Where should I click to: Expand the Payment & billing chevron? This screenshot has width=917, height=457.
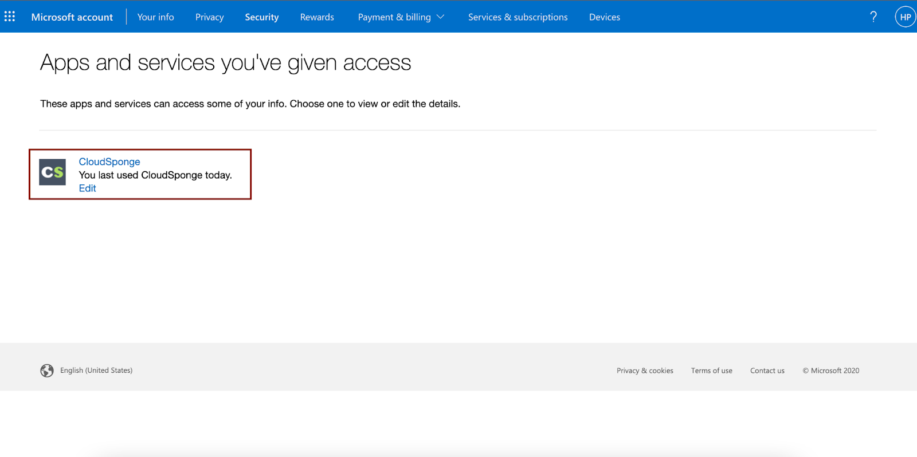coord(441,17)
